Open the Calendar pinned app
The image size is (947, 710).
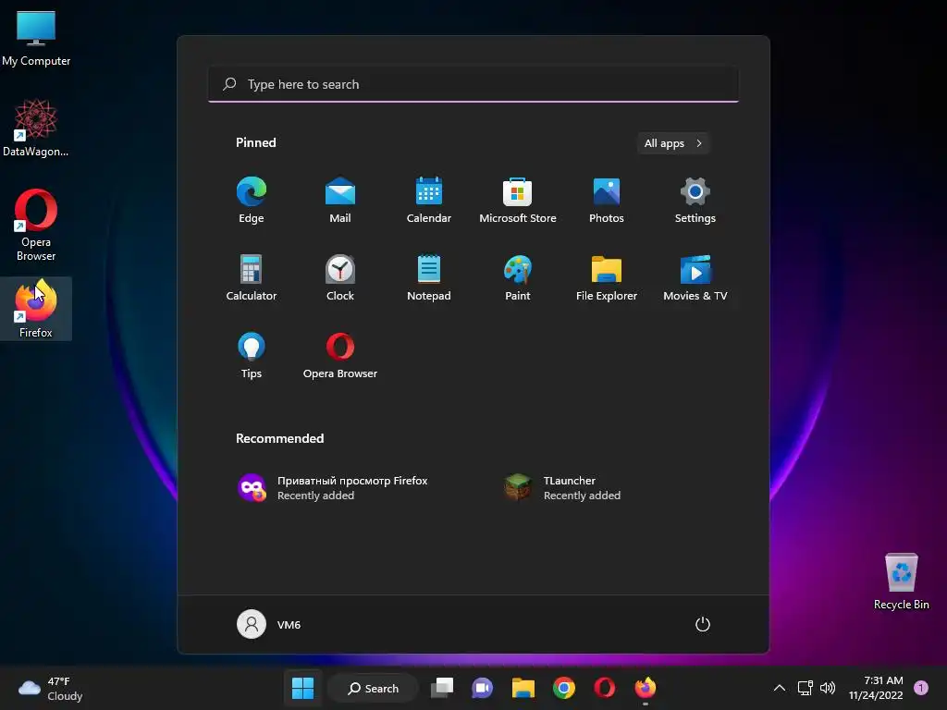(429, 201)
